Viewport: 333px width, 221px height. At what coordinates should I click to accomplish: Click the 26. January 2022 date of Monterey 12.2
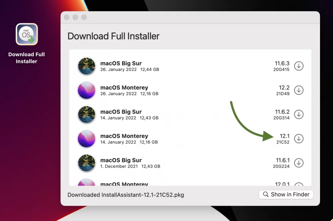119,94
